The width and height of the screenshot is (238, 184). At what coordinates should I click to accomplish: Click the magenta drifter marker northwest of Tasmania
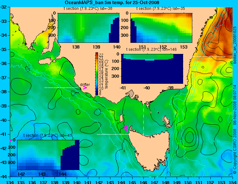pos(126,128)
